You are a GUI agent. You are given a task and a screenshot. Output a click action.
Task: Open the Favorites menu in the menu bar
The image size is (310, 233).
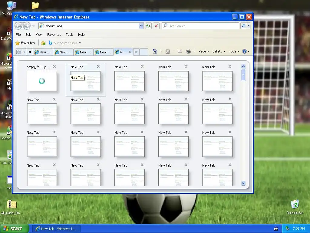[54, 35]
